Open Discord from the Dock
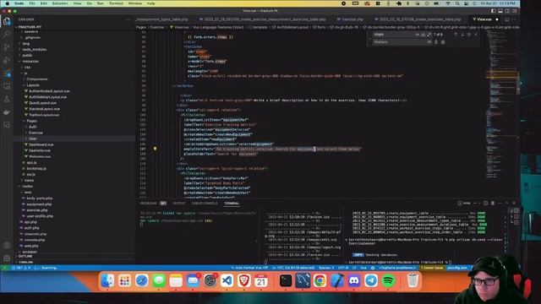Screen dimensions: 541x304 tap(353, 280)
